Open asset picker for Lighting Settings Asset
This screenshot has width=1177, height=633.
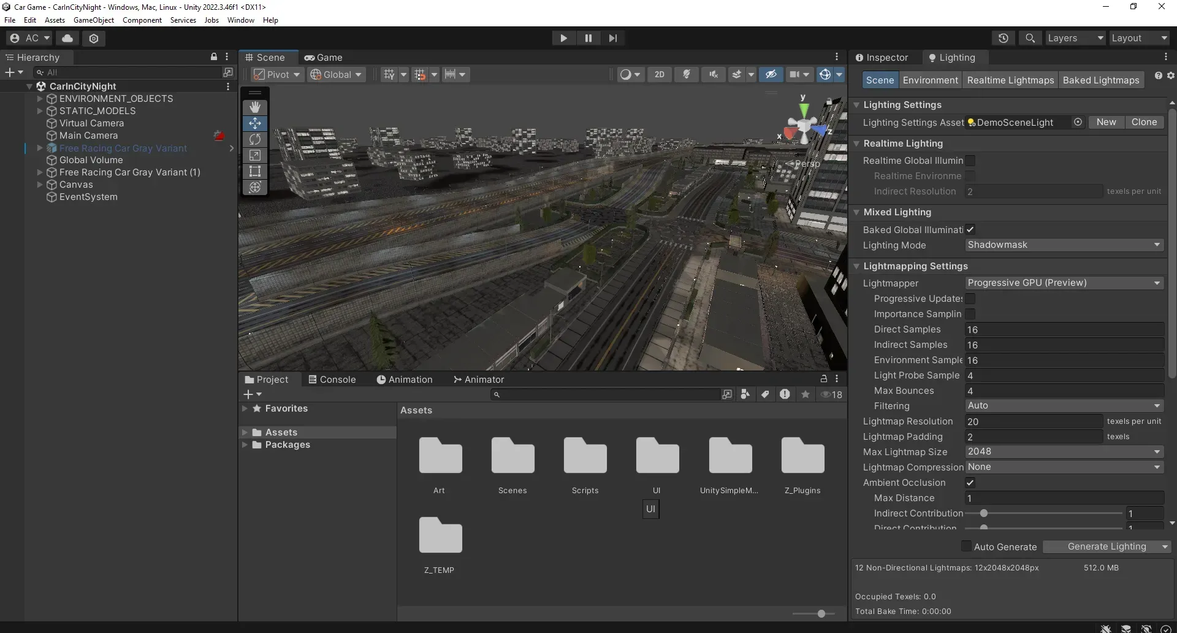1078,122
